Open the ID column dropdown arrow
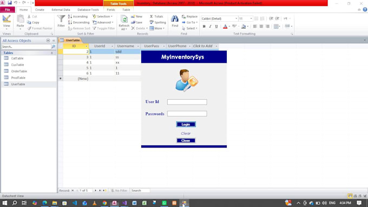The image size is (368, 207). 86,46
